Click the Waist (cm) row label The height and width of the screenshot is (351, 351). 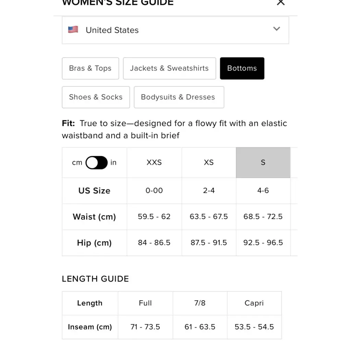[x=94, y=217]
